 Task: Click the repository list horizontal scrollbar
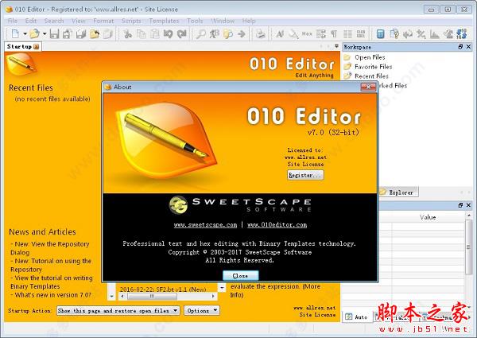(168, 297)
